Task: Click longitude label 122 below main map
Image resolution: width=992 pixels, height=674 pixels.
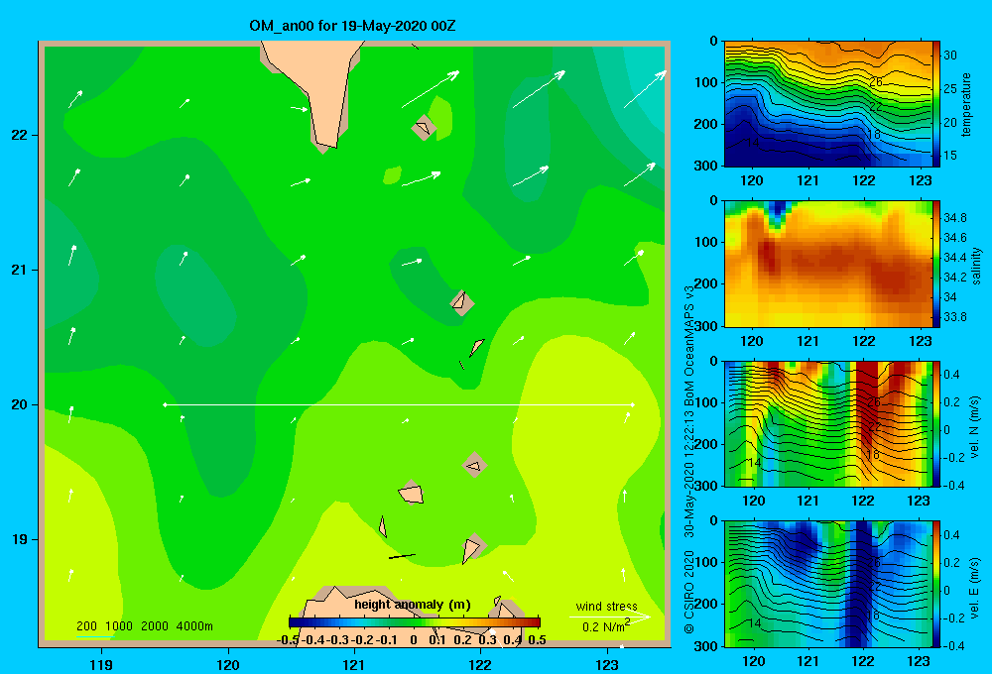Action: tap(481, 664)
